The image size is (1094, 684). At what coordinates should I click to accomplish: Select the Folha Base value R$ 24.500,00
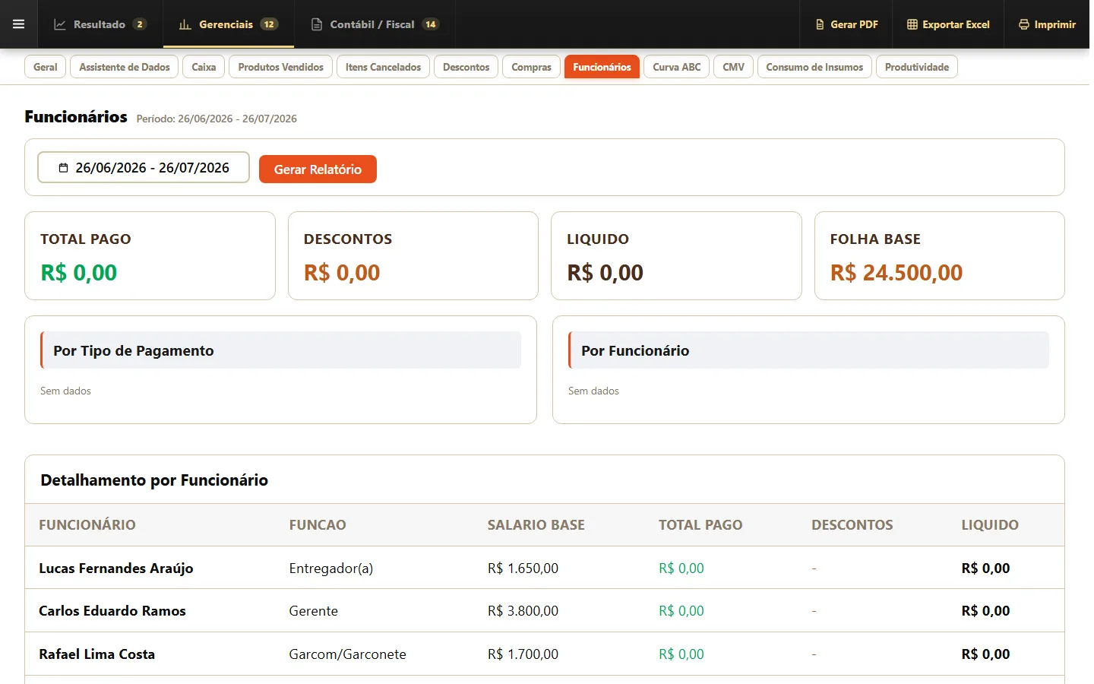[x=896, y=272]
